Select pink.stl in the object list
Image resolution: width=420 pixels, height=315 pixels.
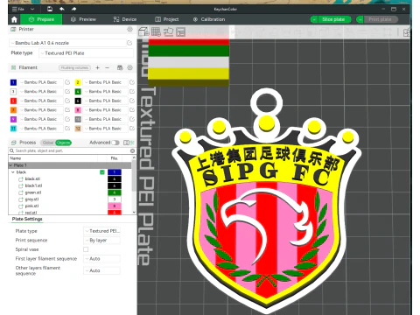tap(31, 206)
